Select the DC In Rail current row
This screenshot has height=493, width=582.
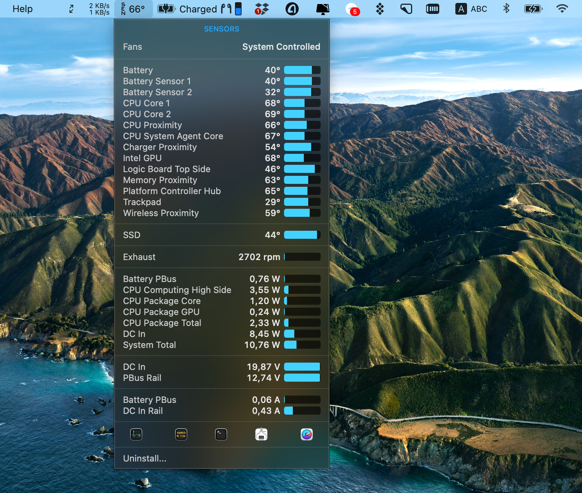pyautogui.click(x=222, y=411)
